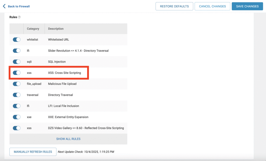Disable the Malicious File Upload toggle

coord(17,84)
